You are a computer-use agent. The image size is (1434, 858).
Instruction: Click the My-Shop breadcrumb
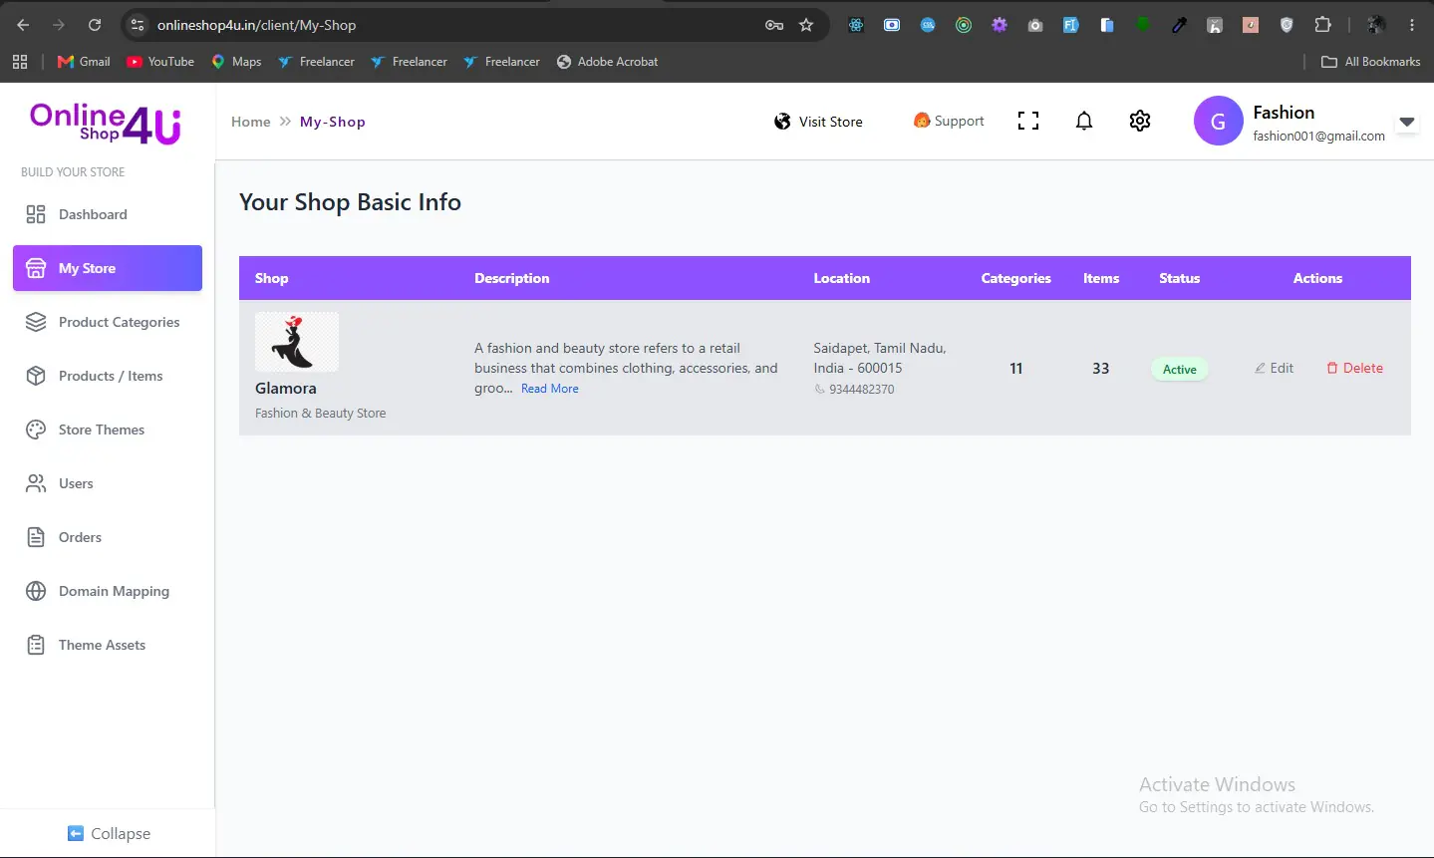coord(333,122)
